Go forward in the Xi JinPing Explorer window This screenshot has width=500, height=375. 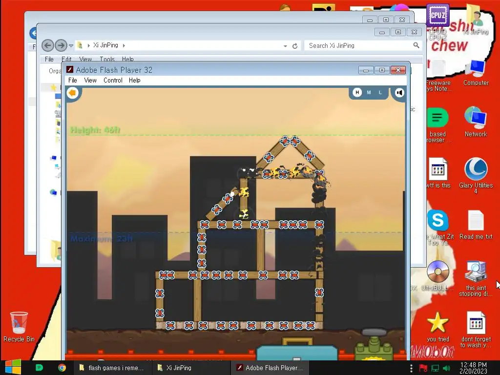coord(61,45)
